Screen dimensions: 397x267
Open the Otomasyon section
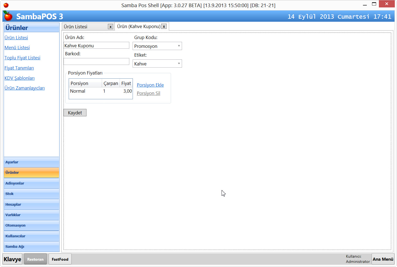click(x=31, y=225)
